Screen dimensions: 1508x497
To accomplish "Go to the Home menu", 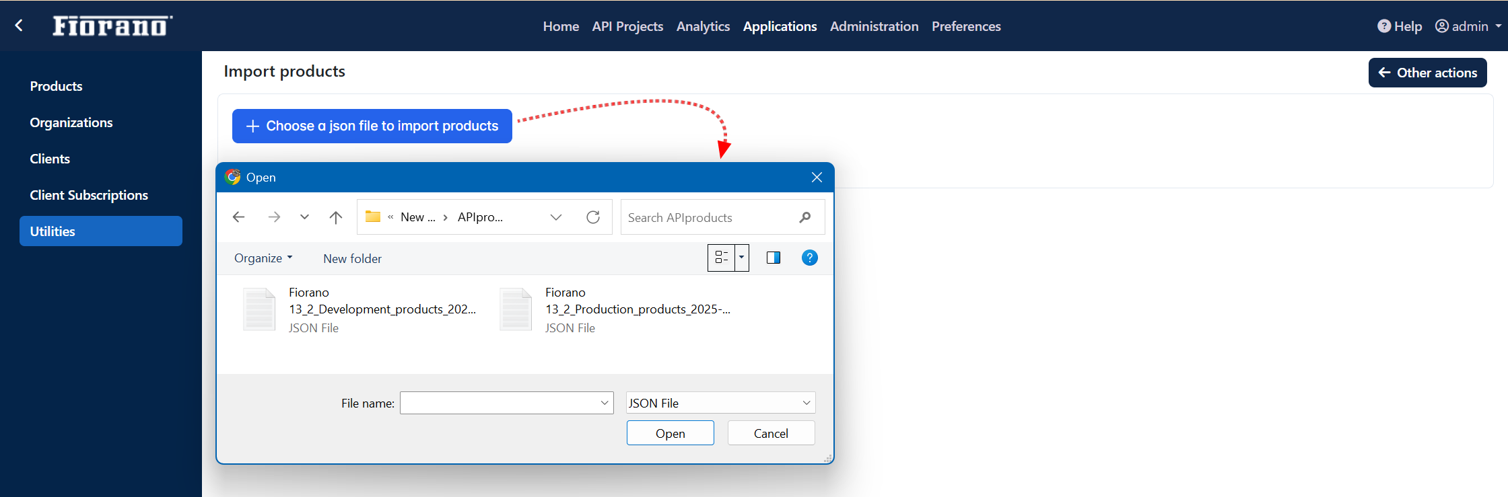I will [x=561, y=26].
